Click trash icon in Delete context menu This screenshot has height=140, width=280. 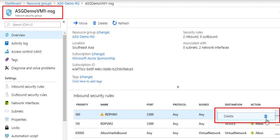[266, 116]
